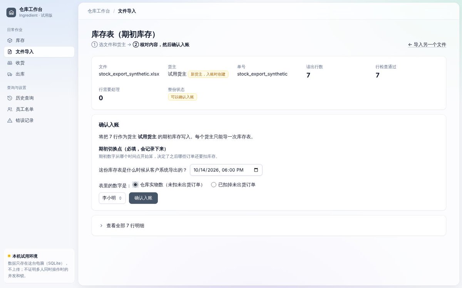
Task: Click the 可以确认入账 status badge
Action: pos(182,97)
